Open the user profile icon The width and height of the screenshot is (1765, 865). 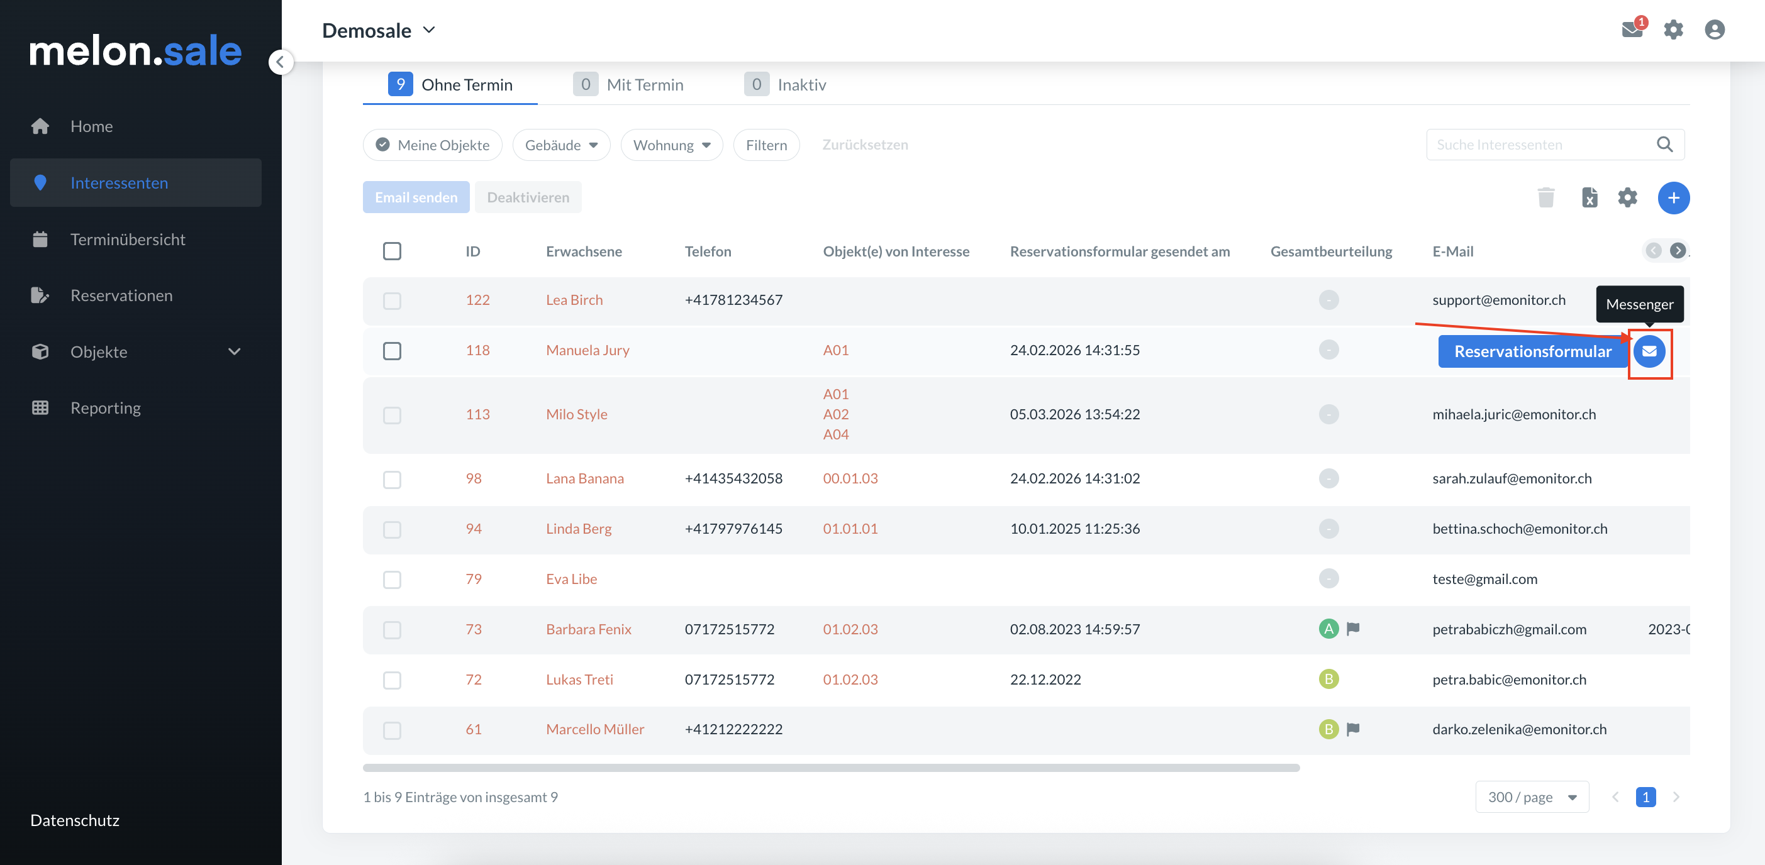point(1714,30)
